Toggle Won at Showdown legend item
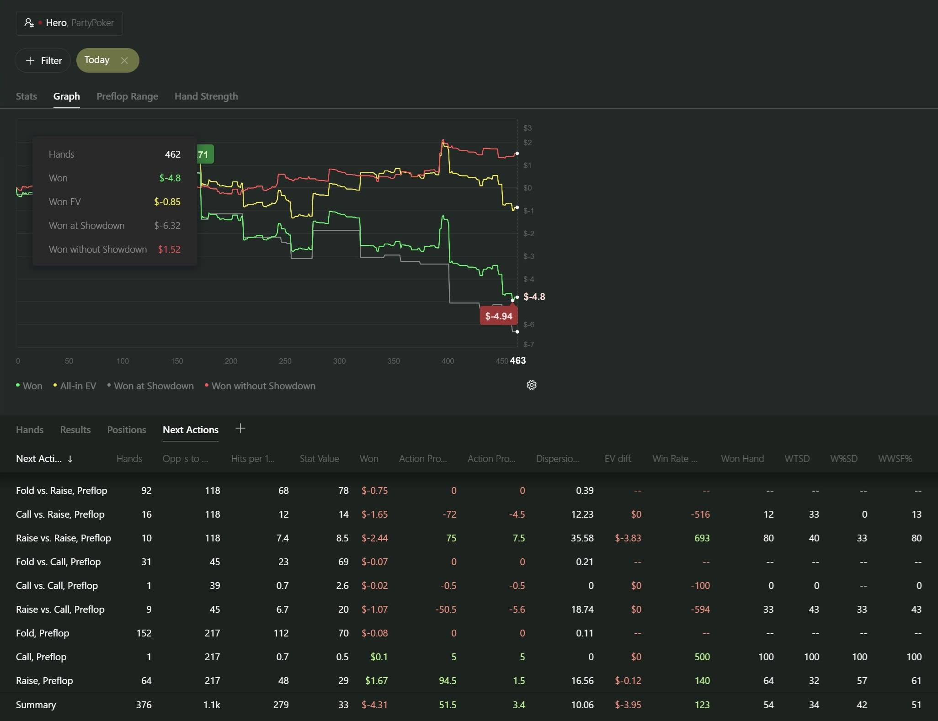 coord(150,386)
